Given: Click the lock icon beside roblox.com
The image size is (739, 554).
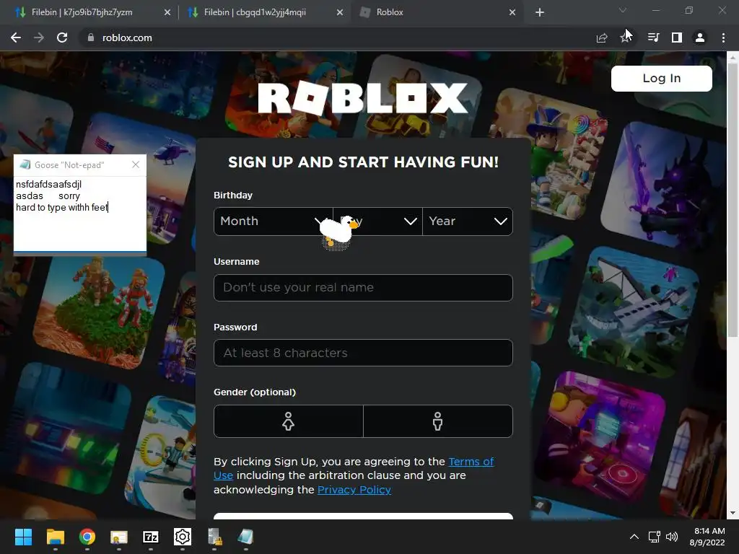Looking at the screenshot, I should click(x=91, y=38).
